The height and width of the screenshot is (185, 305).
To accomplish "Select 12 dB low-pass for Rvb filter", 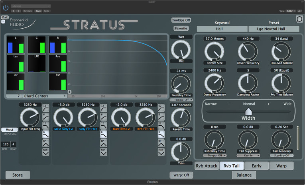I will (x=161, y=126).
